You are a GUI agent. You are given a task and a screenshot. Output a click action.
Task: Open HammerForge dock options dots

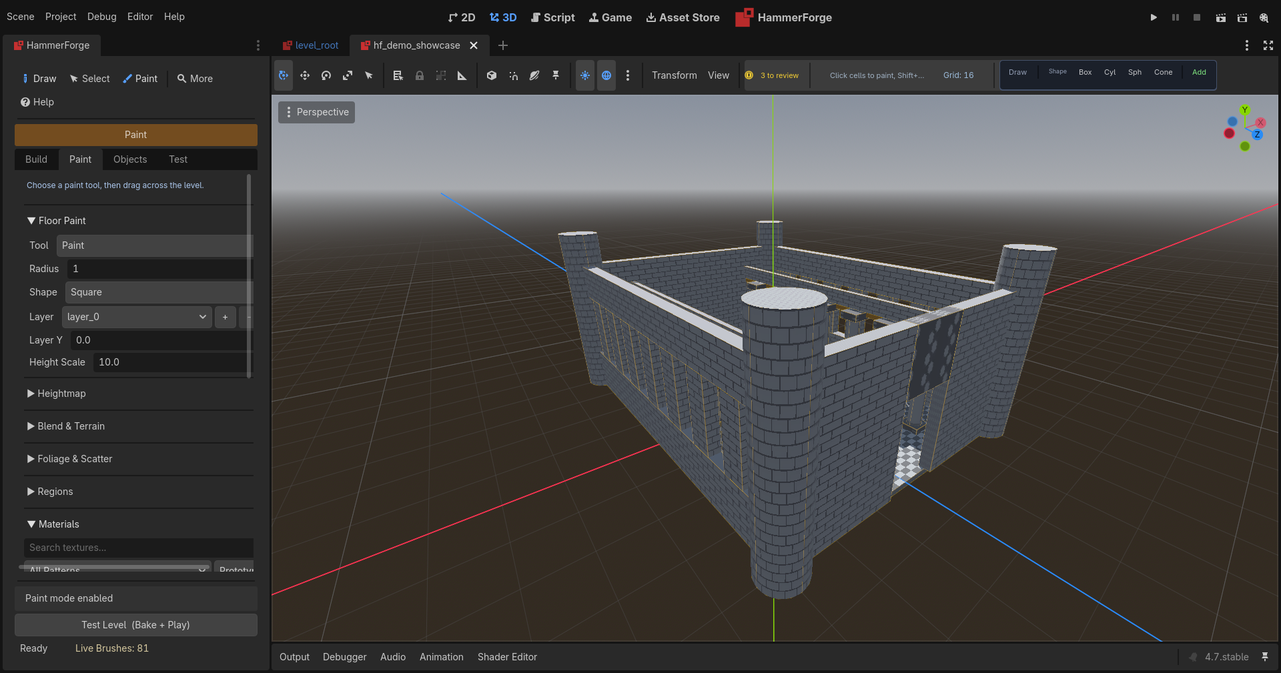pyautogui.click(x=258, y=45)
